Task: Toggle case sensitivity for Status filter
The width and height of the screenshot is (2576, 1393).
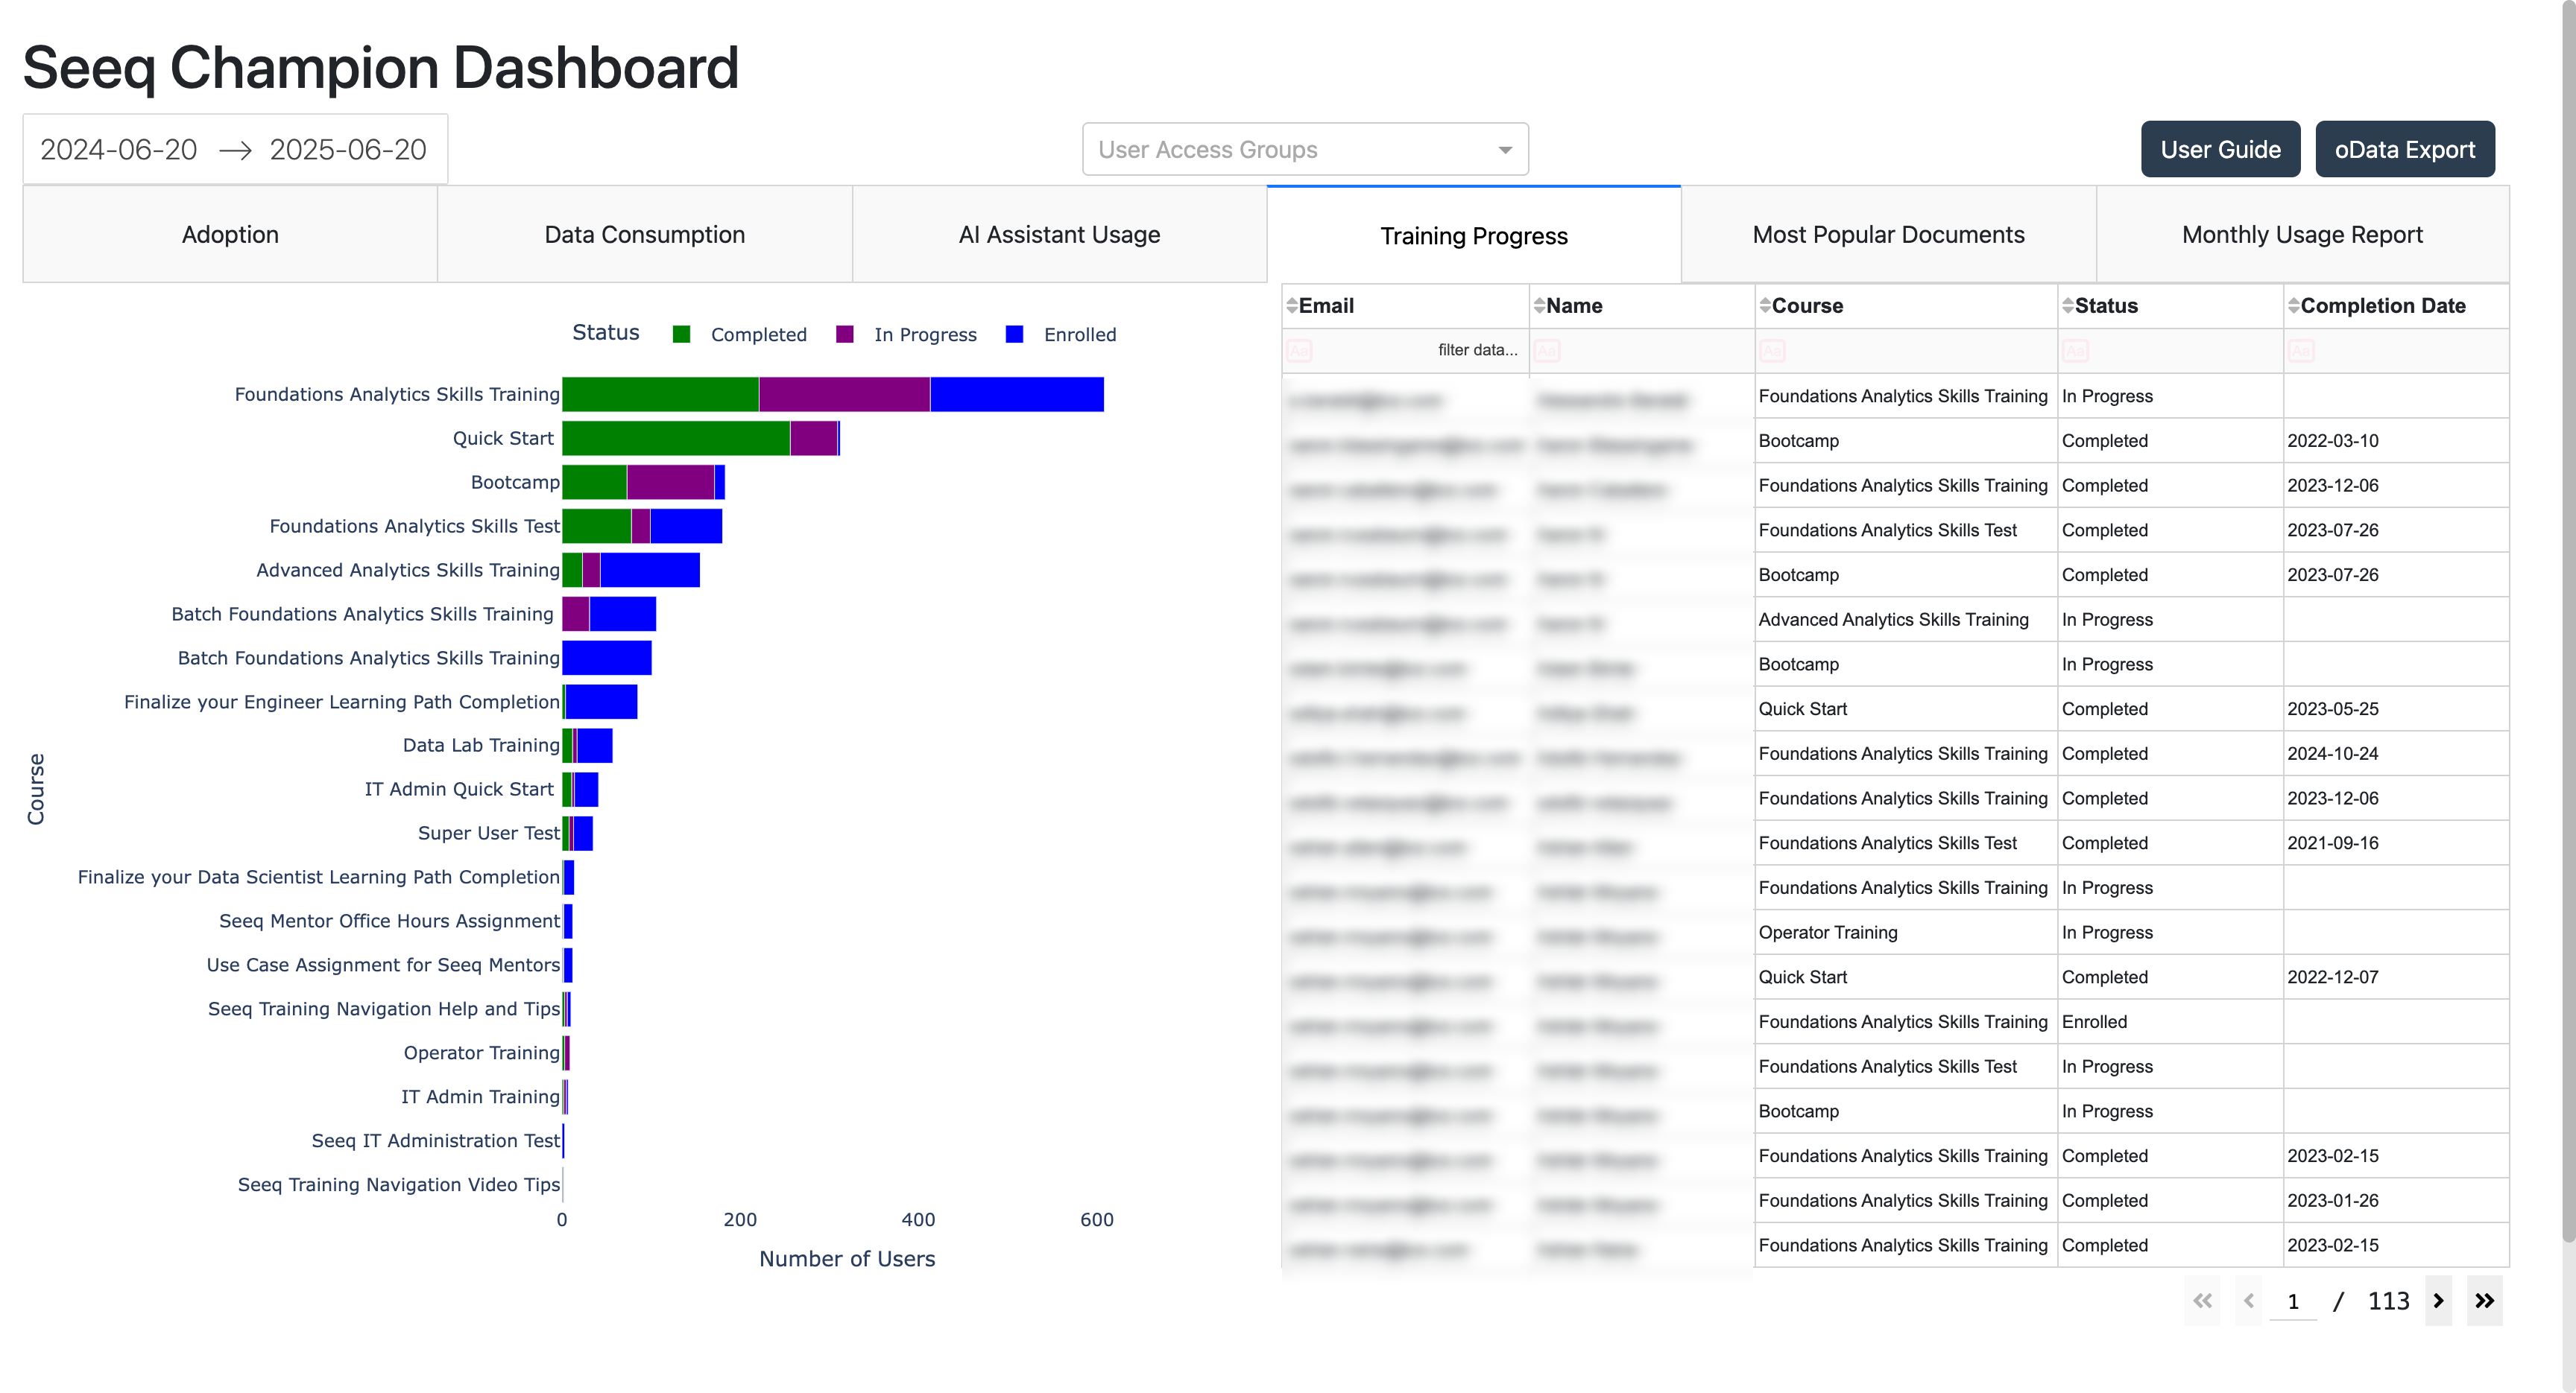Action: pos(2075,351)
